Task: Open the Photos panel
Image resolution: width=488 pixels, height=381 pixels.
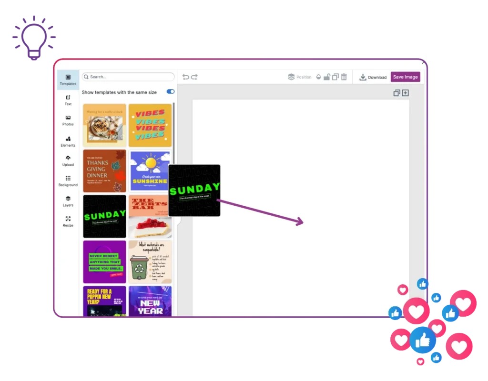Action: pyautogui.click(x=68, y=120)
